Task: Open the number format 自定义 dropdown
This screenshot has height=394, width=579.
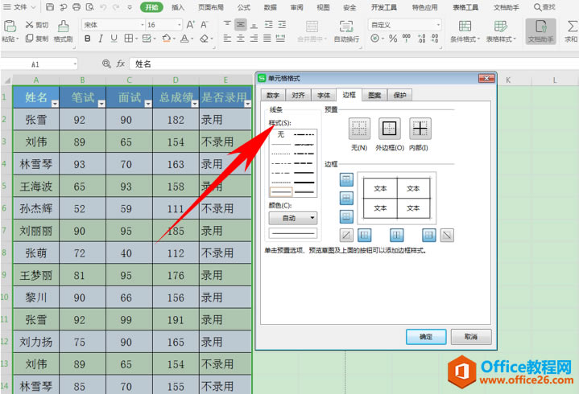Action: pyautogui.click(x=438, y=25)
